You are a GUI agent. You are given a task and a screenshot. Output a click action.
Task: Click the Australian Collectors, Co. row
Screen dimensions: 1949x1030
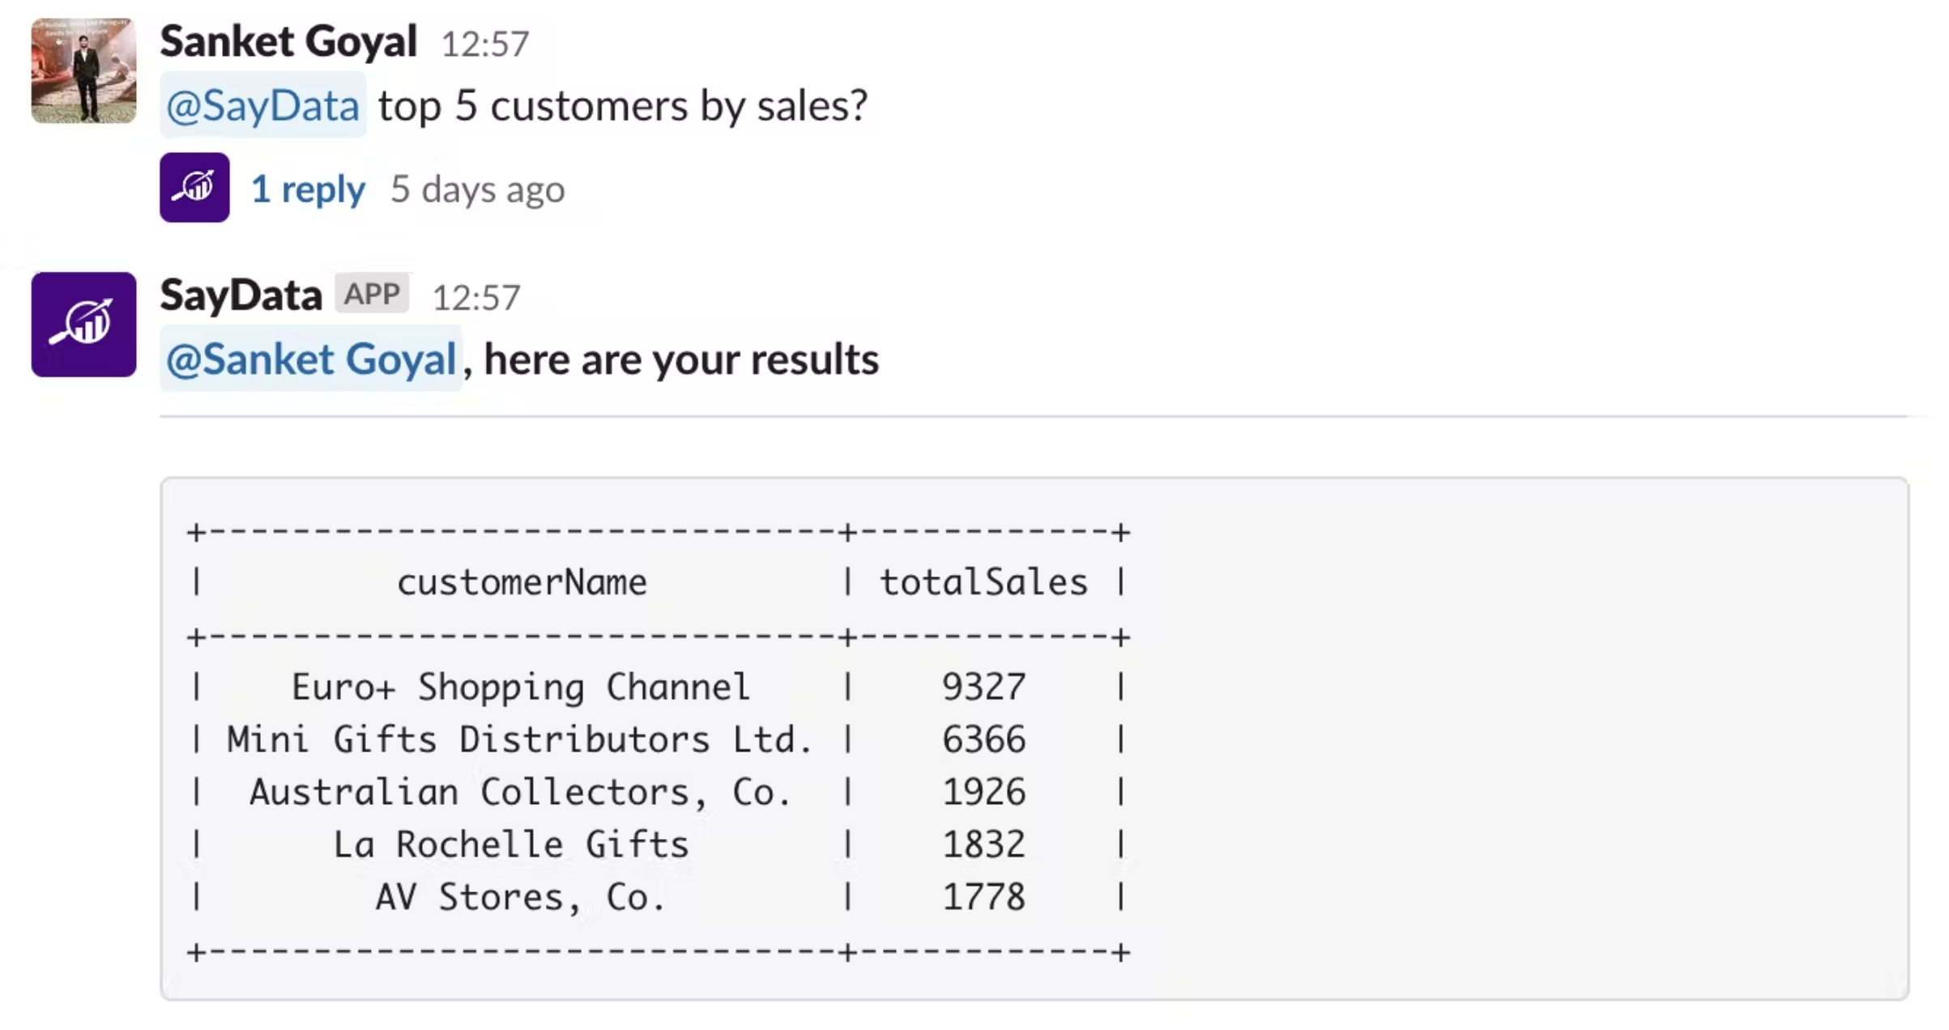pos(519,792)
